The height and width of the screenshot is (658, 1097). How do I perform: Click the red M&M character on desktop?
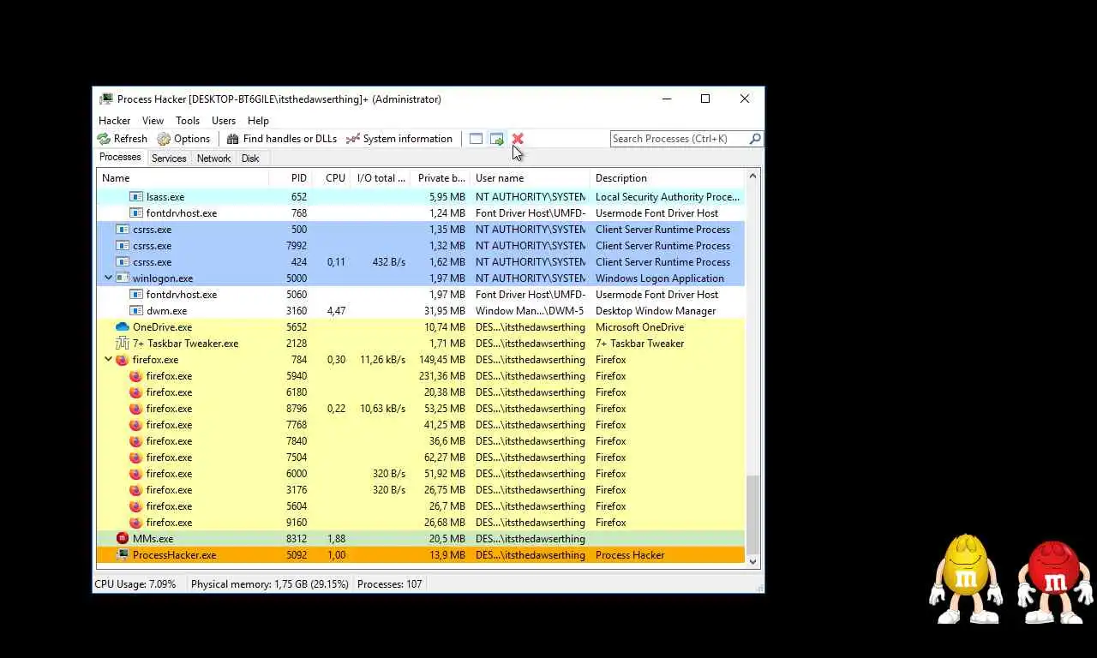click(x=1055, y=583)
